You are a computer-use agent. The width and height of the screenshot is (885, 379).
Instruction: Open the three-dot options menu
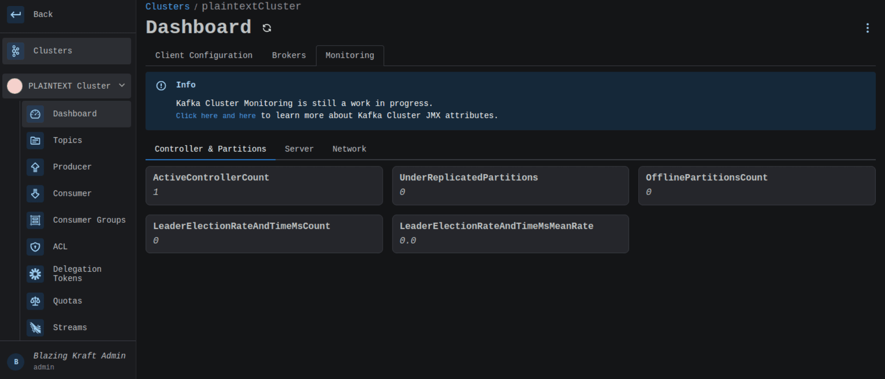click(867, 28)
